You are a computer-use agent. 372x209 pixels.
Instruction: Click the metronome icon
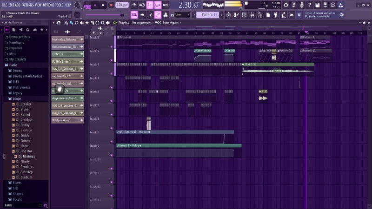point(134,5)
